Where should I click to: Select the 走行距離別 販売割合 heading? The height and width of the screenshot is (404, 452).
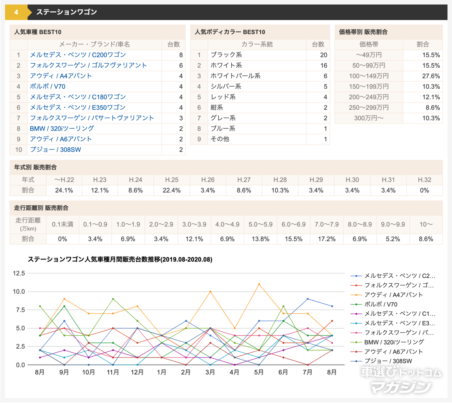[41, 208]
